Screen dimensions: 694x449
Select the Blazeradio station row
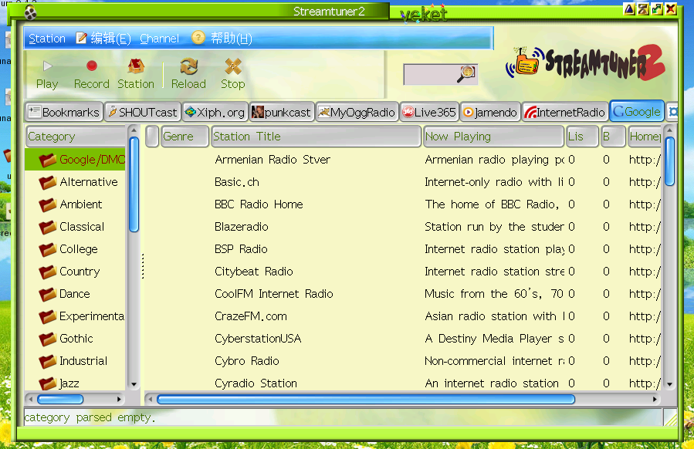403,227
